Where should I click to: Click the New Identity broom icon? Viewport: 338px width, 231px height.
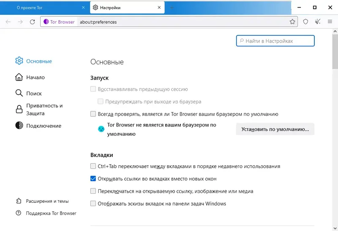click(x=318, y=21)
